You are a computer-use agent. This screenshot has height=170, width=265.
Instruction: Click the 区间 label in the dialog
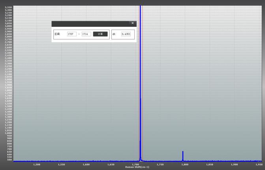tap(57, 34)
